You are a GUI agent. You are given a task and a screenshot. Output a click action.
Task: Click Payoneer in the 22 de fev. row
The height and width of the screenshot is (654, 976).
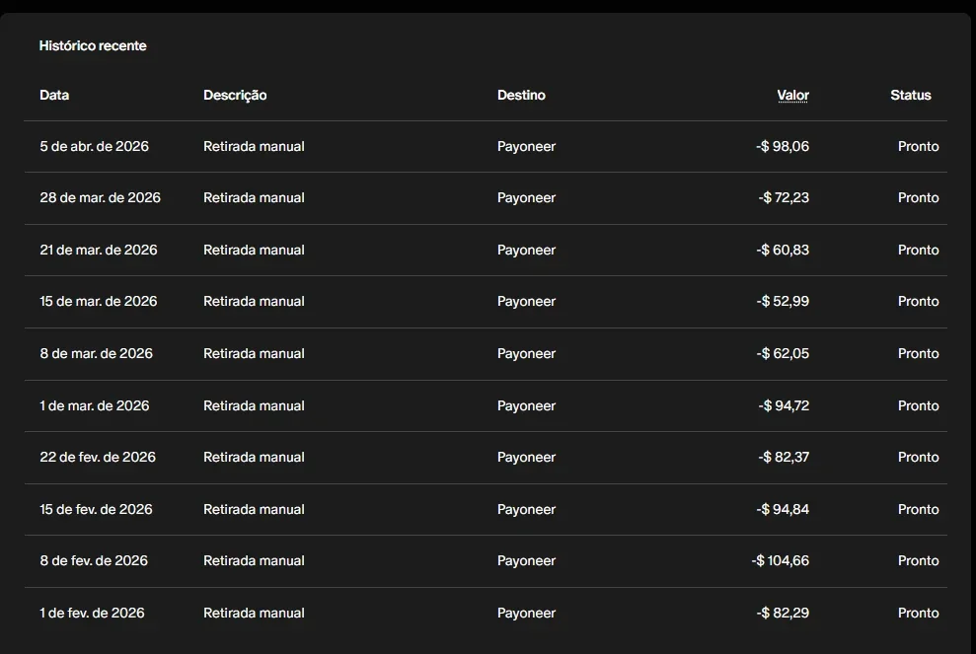526,458
